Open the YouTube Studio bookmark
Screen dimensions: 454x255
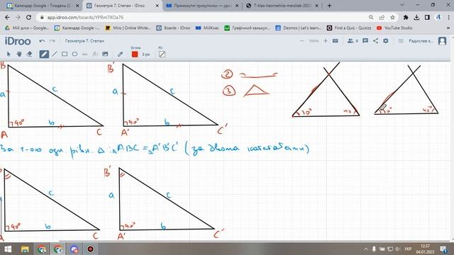394,28
